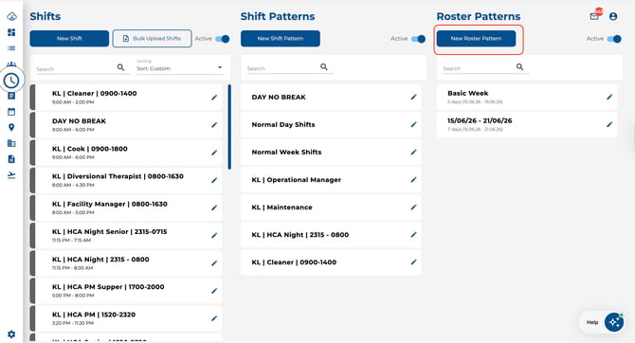Open the airplane leave icon in sidebar
The height and width of the screenshot is (343, 635).
click(11, 175)
